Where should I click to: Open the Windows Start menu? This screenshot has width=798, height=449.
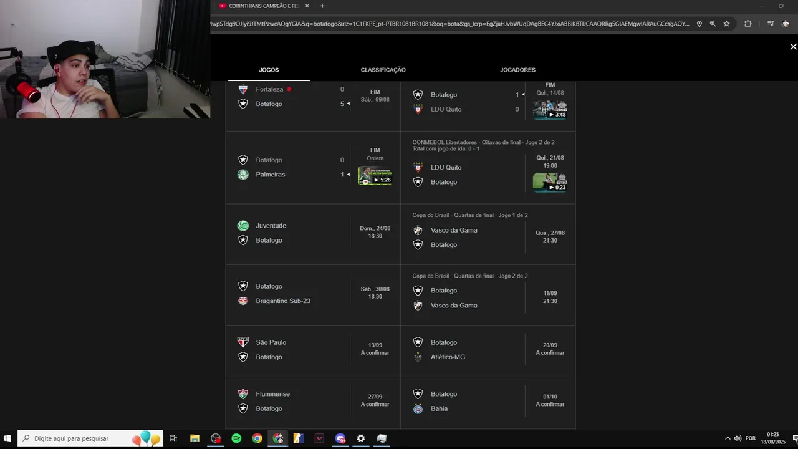[7, 438]
